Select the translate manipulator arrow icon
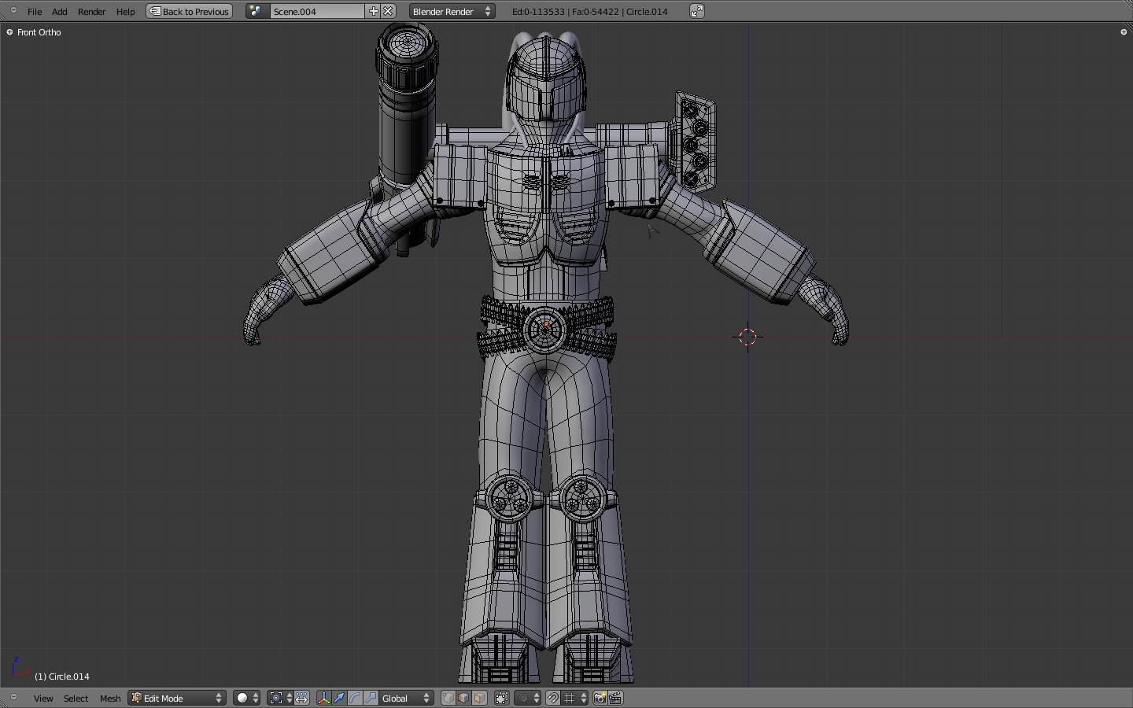Viewport: 1133px width, 708px height. (x=339, y=699)
